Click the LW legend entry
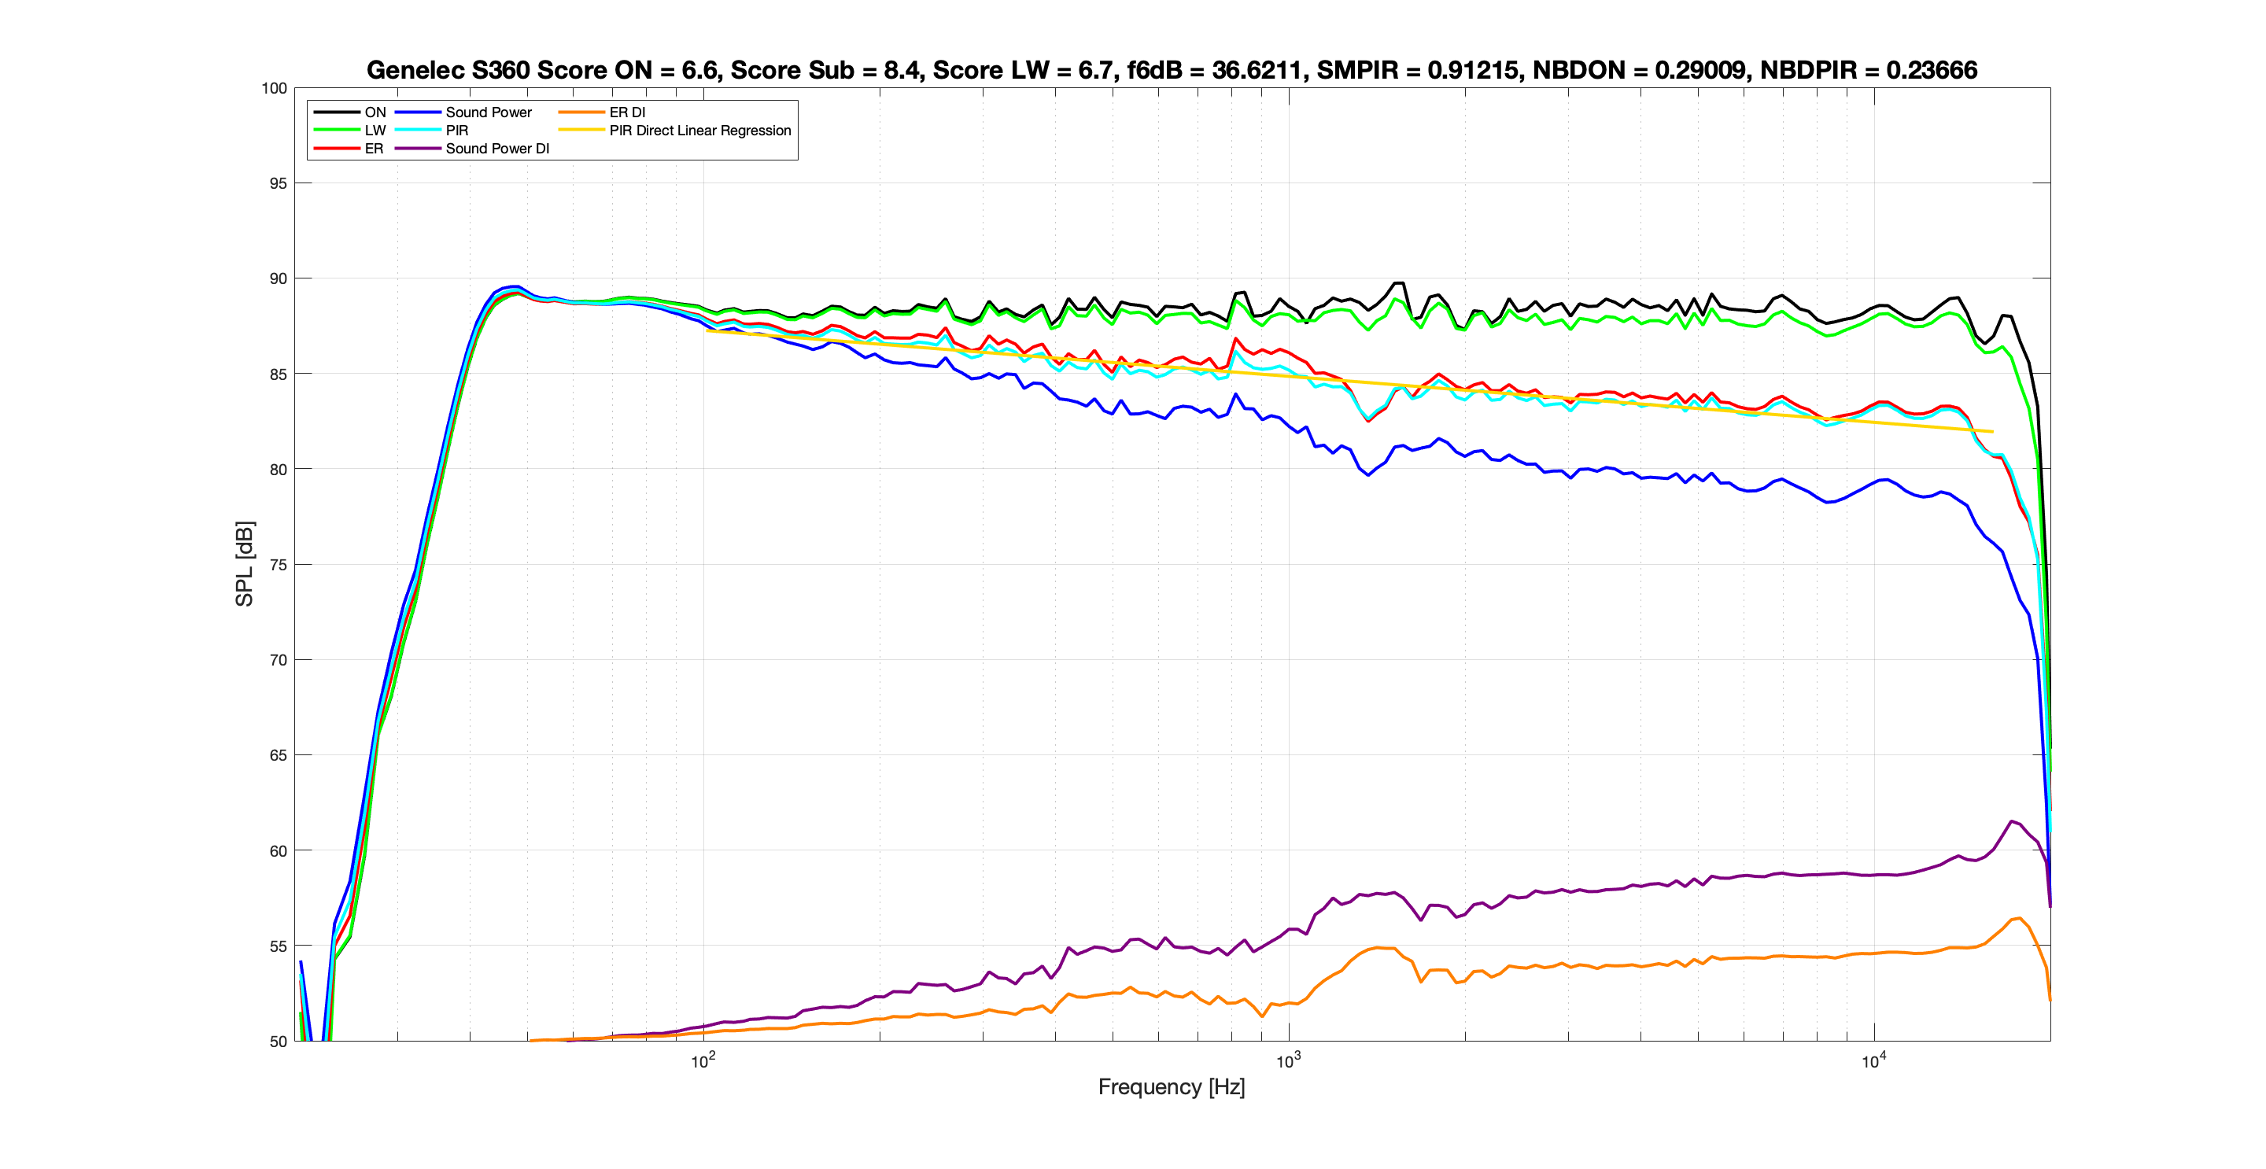This screenshot has height=1169, width=2266. click(350, 130)
